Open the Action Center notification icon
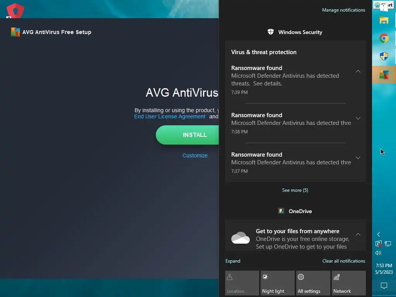The height and width of the screenshot is (297, 396). [x=384, y=286]
